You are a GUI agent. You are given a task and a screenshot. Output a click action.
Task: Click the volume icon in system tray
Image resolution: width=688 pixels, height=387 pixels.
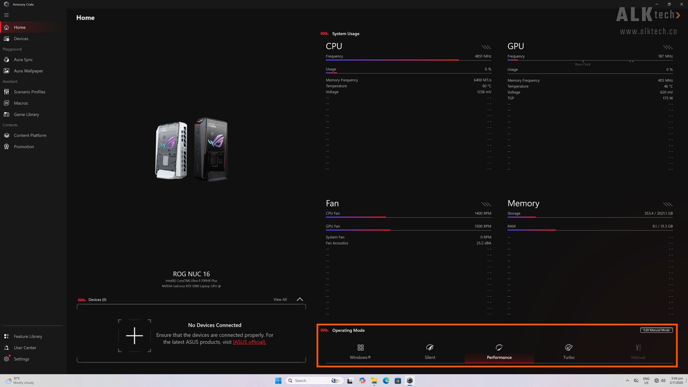coord(663,381)
